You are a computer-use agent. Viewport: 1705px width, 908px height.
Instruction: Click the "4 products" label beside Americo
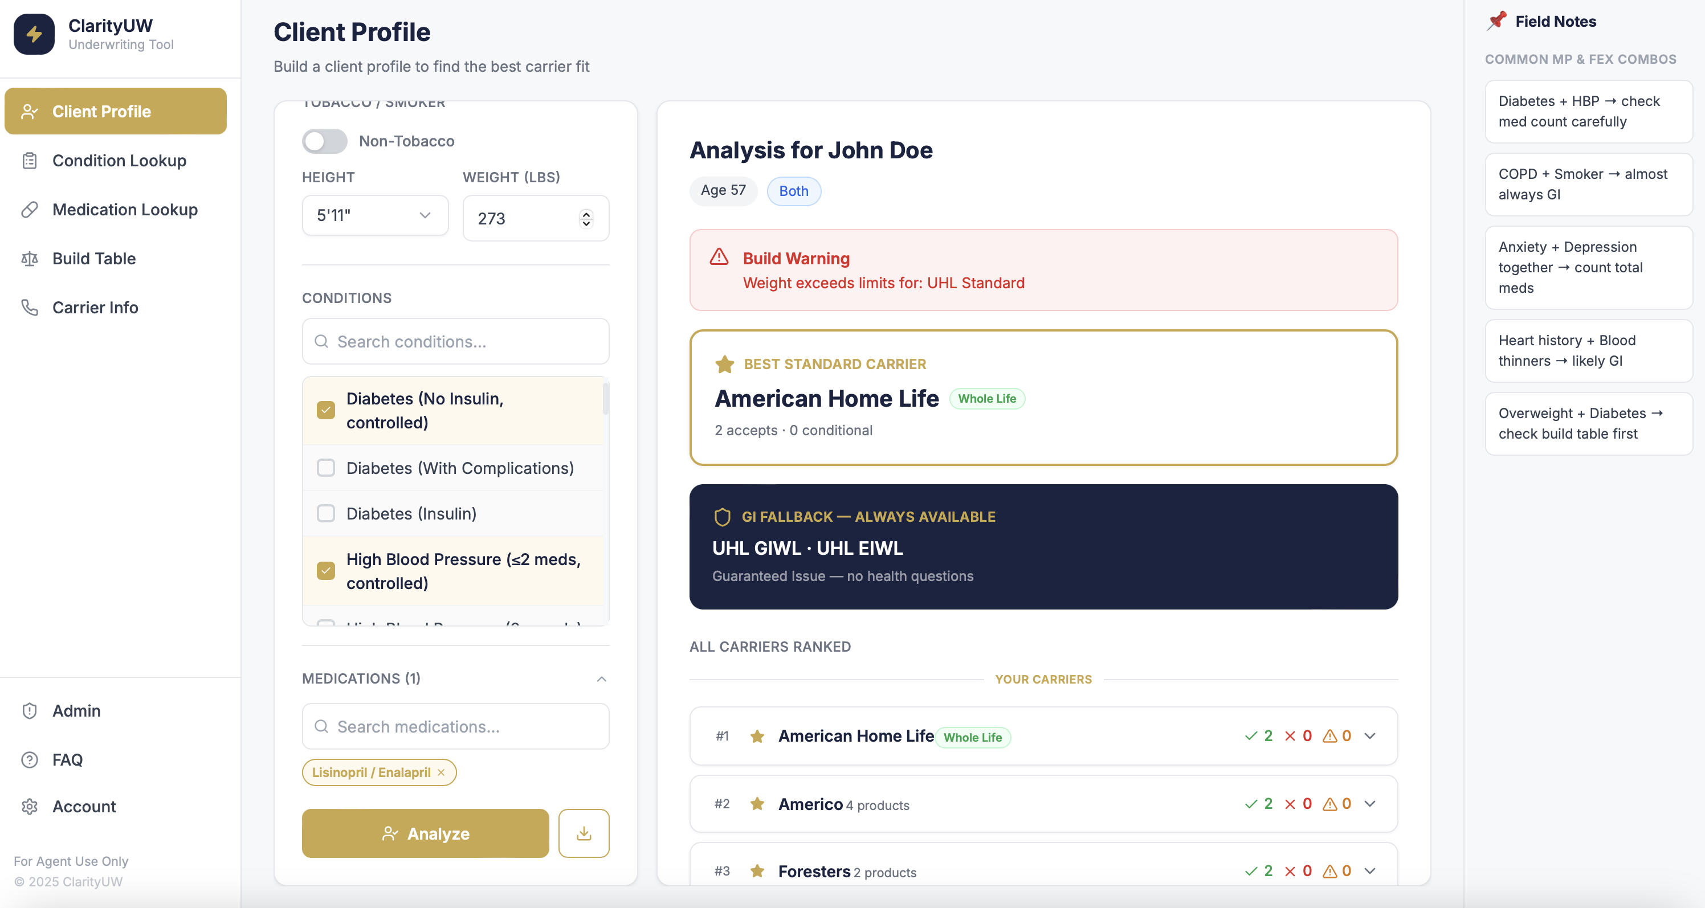pos(877,805)
